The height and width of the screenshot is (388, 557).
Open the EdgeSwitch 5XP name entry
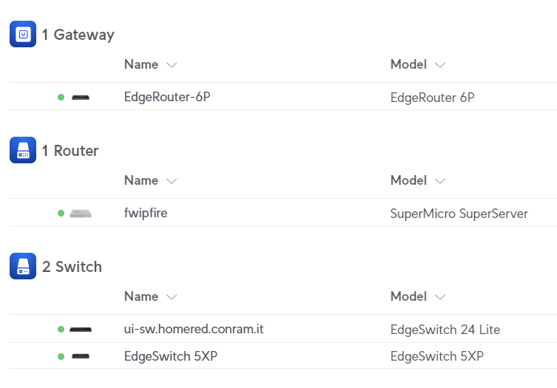tap(171, 356)
